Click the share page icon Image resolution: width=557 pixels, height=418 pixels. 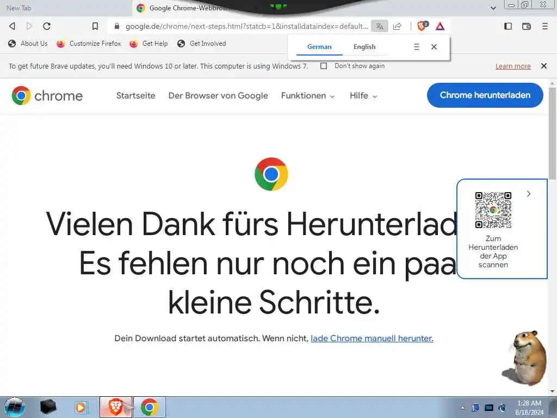click(x=397, y=26)
